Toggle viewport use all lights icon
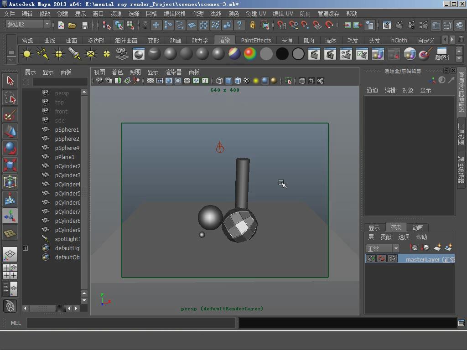This screenshot has height=350, width=467. [x=255, y=81]
